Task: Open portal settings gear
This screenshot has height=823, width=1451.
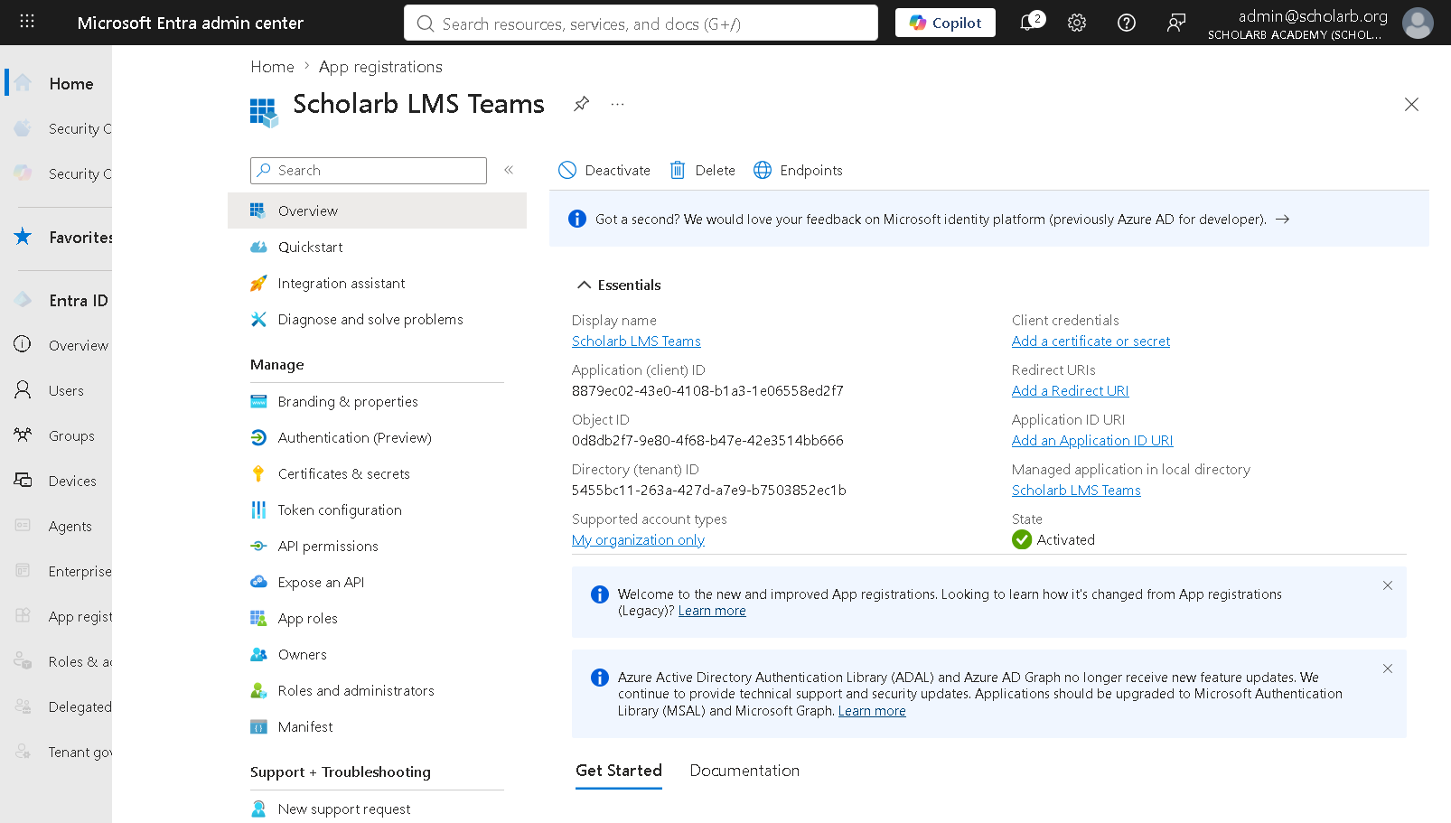Action: coord(1077,23)
